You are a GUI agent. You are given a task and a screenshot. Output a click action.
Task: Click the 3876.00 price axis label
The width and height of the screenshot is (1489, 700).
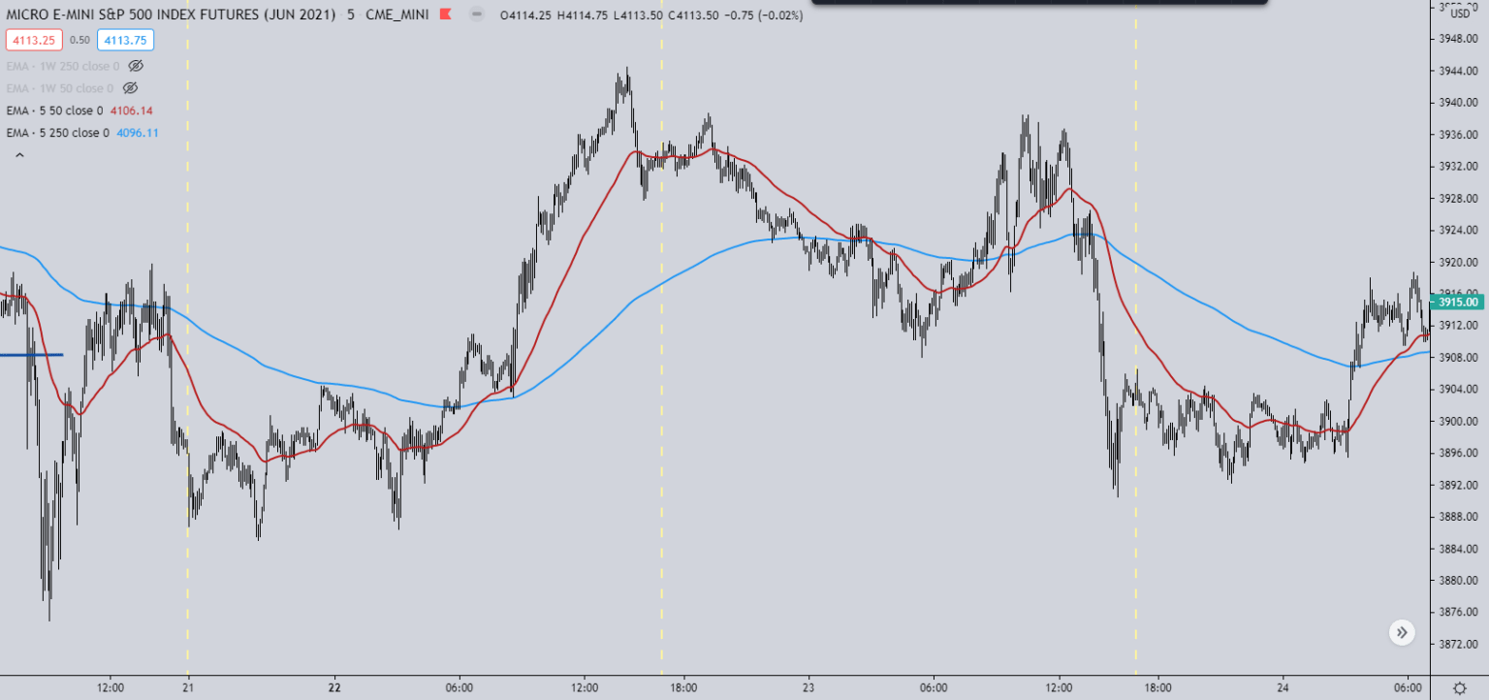[x=1459, y=613]
